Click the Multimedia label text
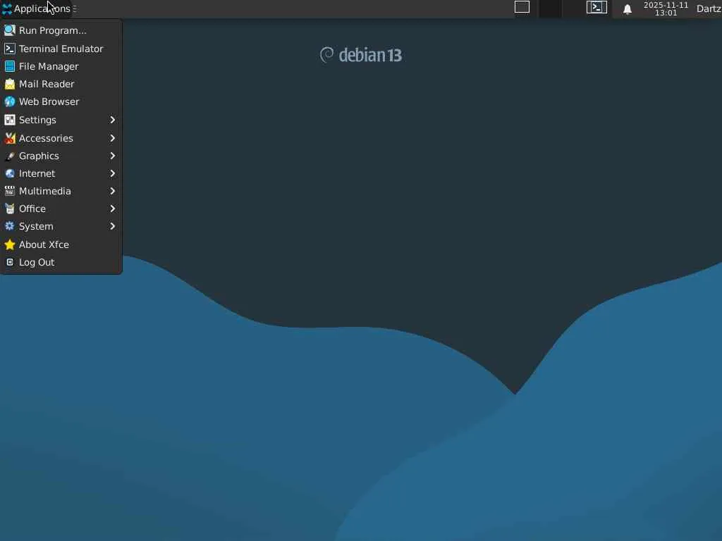The width and height of the screenshot is (722, 541). pyautogui.click(x=44, y=191)
